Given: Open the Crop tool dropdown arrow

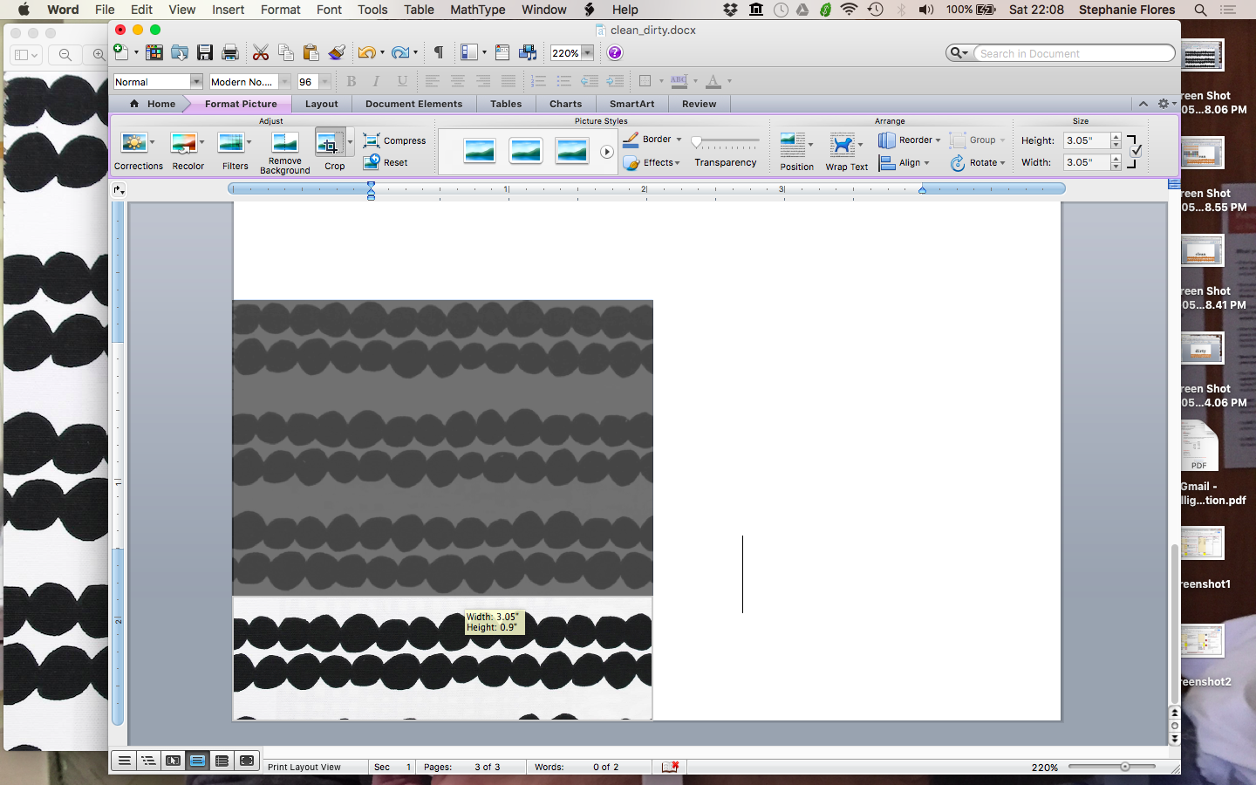Looking at the screenshot, I should [x=350, y=142].
